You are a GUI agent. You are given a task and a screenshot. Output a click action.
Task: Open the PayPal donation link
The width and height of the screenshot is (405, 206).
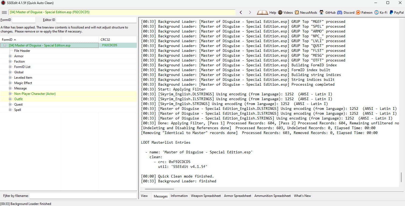[x=396, y=13]
